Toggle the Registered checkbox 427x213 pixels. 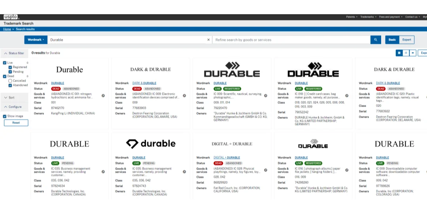tap(10, 67)
